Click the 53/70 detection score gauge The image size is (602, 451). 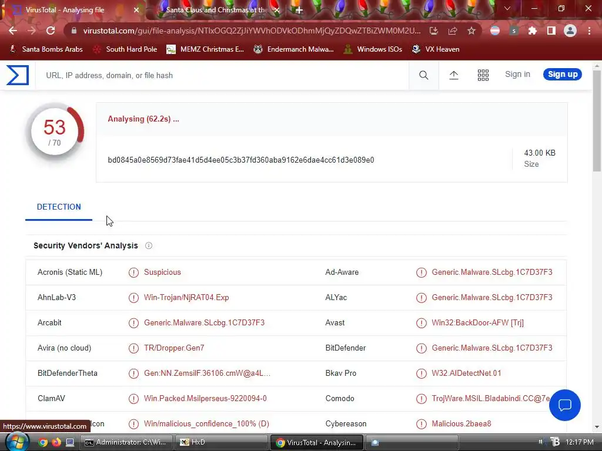point(55,132)
